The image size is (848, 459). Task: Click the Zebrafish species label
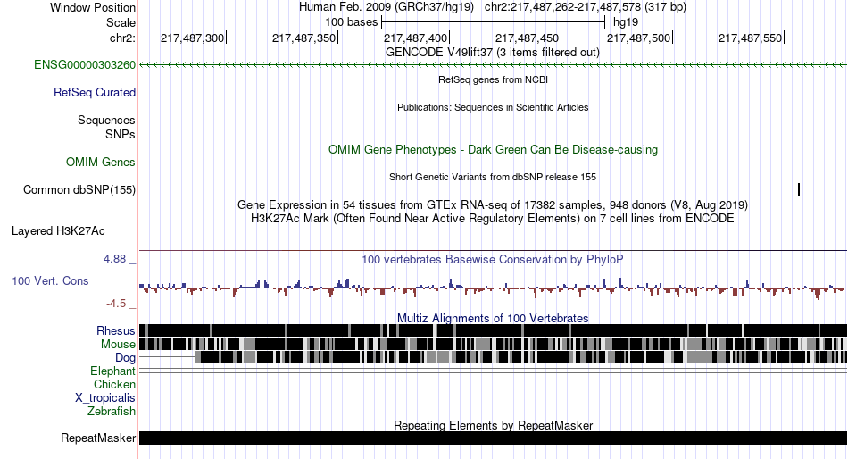click(112, 412)
